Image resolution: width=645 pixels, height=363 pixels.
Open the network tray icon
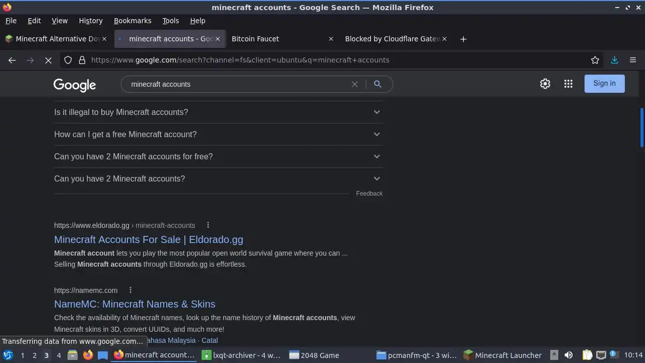601,355
